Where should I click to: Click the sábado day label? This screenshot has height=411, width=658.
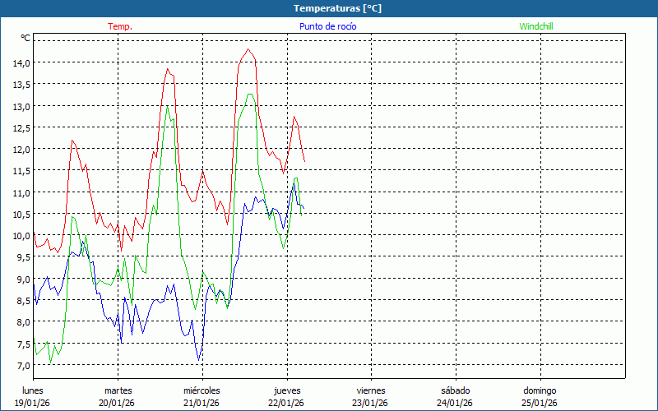click(x=455, y=390)
